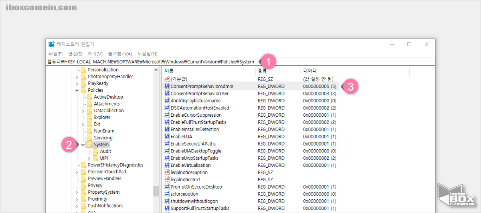This screenshot has width=481, height=213.
Task: Click the EnableUIADesktopToggle DWORD icon
Action: (167, 151)
